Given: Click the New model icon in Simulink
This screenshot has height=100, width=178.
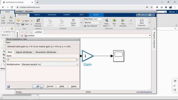Looking at the screenshot, I should (18, 20).
